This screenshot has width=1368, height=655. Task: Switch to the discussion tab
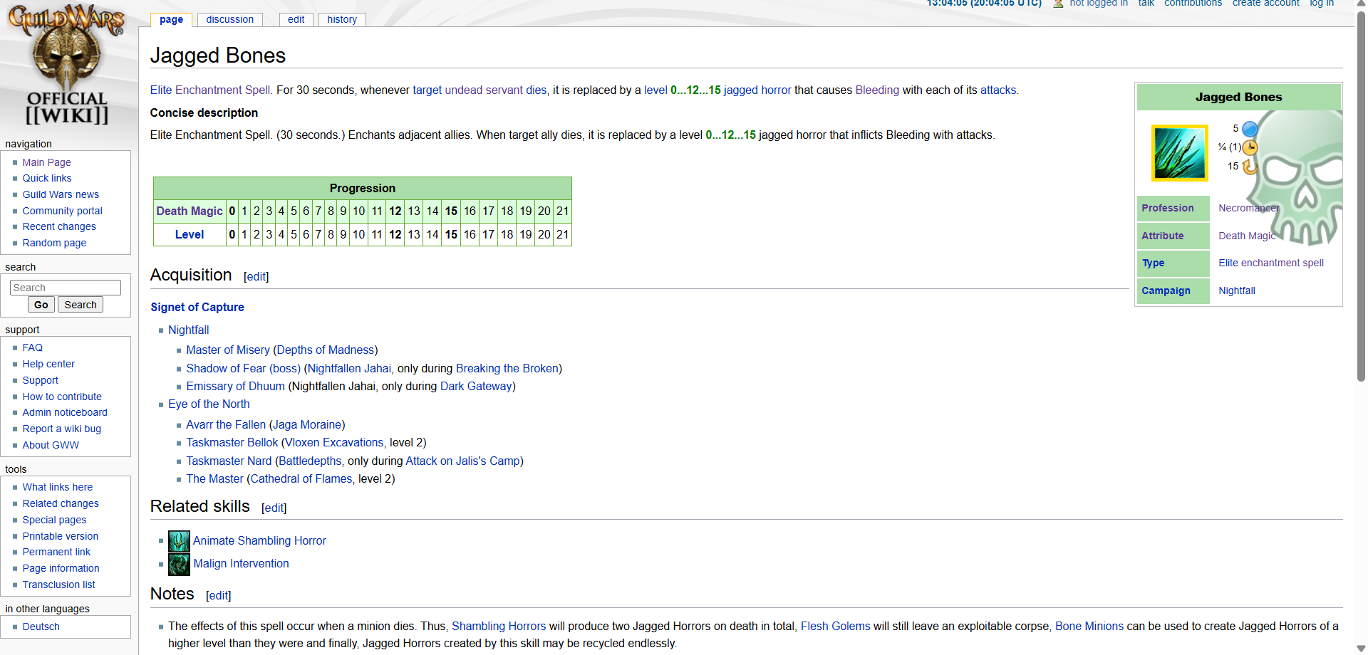(229, 19)
